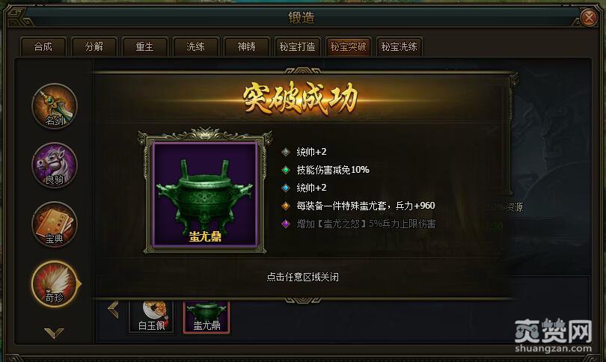Show previous items with left arrow
The image size is (606, 362).
point(113,310)
